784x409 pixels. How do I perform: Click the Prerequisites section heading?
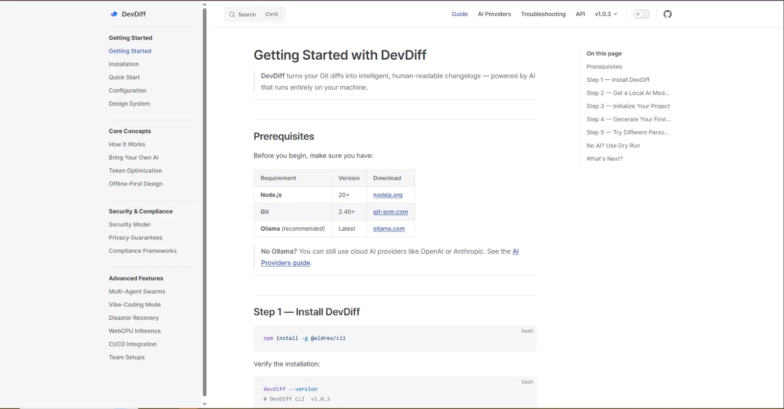[284, 137]
